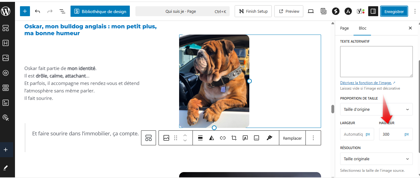Click the Spectra icon in top bar
This screenshot has width=420, height=178.
(336, 11)
